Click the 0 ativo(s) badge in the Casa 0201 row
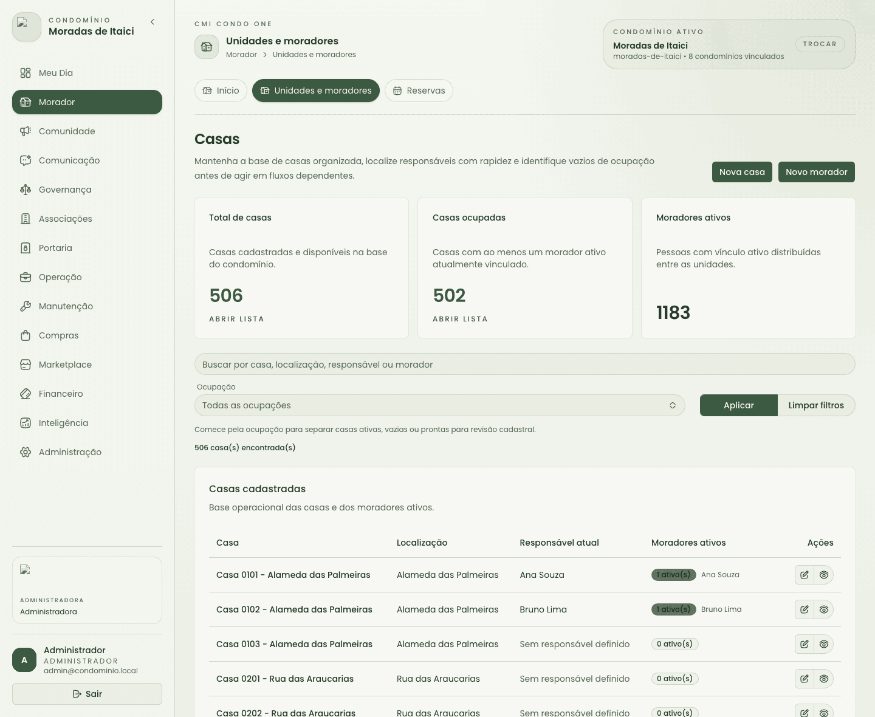Image resolution: width=875 pixels, height=717 pixels. pos(675,679)
